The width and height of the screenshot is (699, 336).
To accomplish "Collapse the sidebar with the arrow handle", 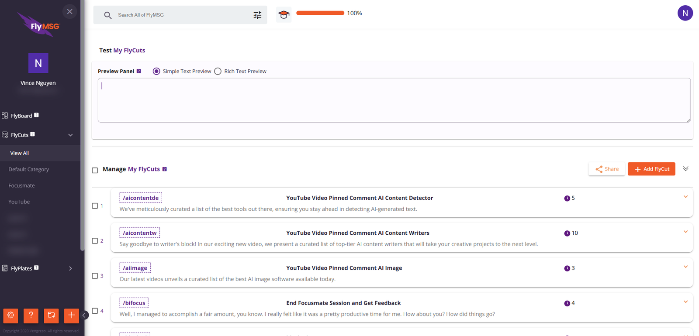I will click(84, 315).
